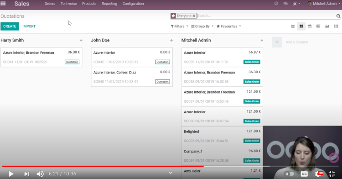Add a quotation to Mitchell Admin column
This screenshot has width=342, height=179.
pyautogui.click(x=262, y=40)
